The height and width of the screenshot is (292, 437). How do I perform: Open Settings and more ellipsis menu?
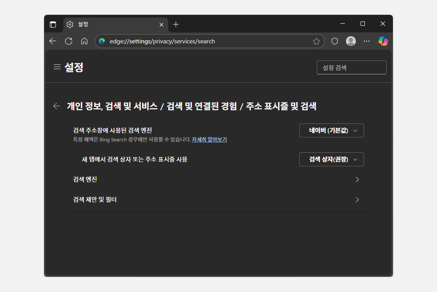(x=367, y=41)
